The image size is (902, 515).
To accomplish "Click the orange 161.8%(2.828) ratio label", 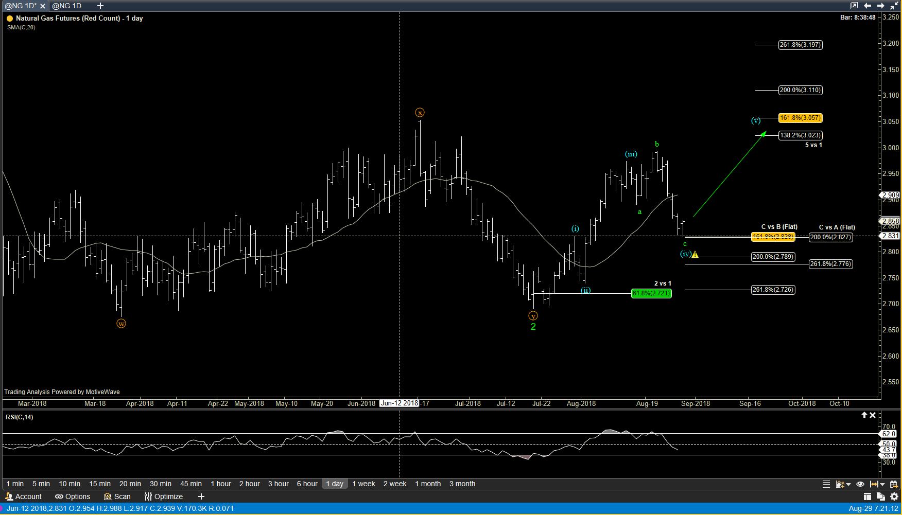I will click(x=773, y=237).
